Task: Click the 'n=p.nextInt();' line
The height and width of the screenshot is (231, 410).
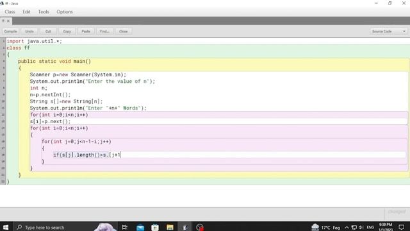Action: (x=50, y=94)
